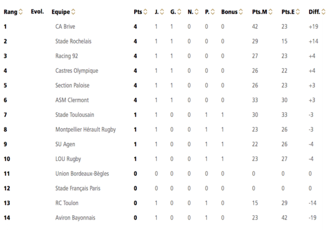Viewport: 334px width, 230px height.
Task: Click Stade Toulousain in the table
Action: point(75,115)
